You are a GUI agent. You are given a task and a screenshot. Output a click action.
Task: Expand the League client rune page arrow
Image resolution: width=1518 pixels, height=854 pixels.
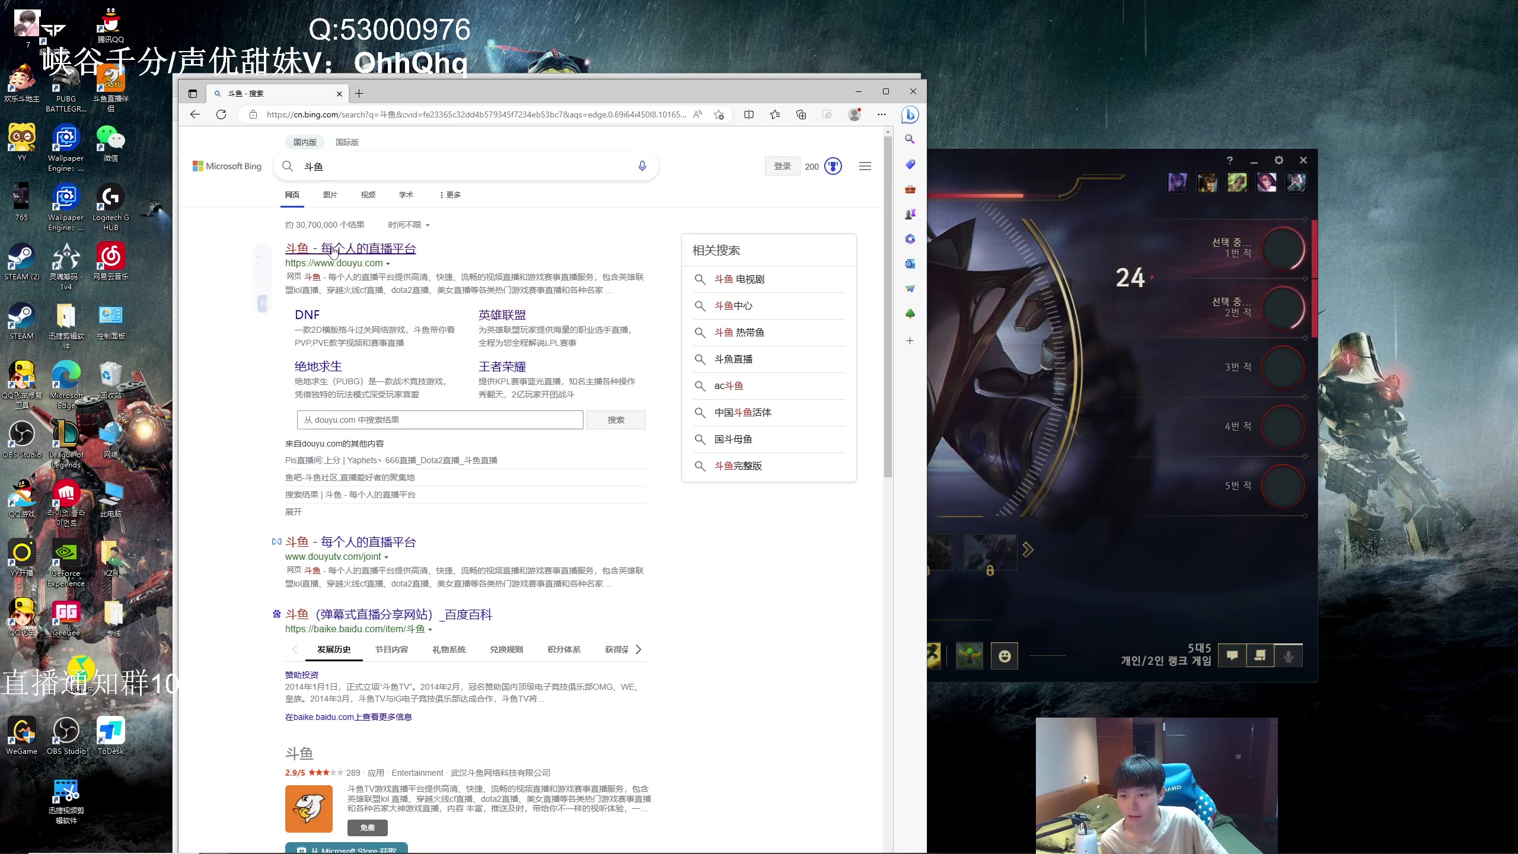coord(1028,550)
